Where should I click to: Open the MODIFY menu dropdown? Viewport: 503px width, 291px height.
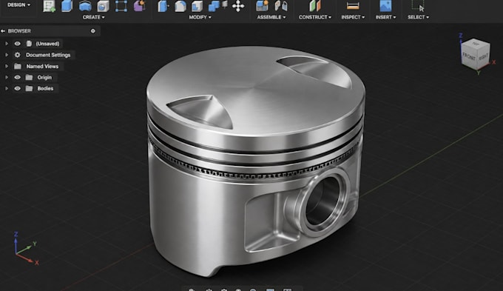coord(200,17)
